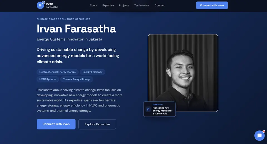
Task: Select the Energy Efficiency tag
Action: (92, 72)
